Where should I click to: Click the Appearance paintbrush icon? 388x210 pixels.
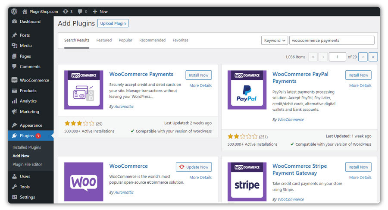[x=14, y=125]
